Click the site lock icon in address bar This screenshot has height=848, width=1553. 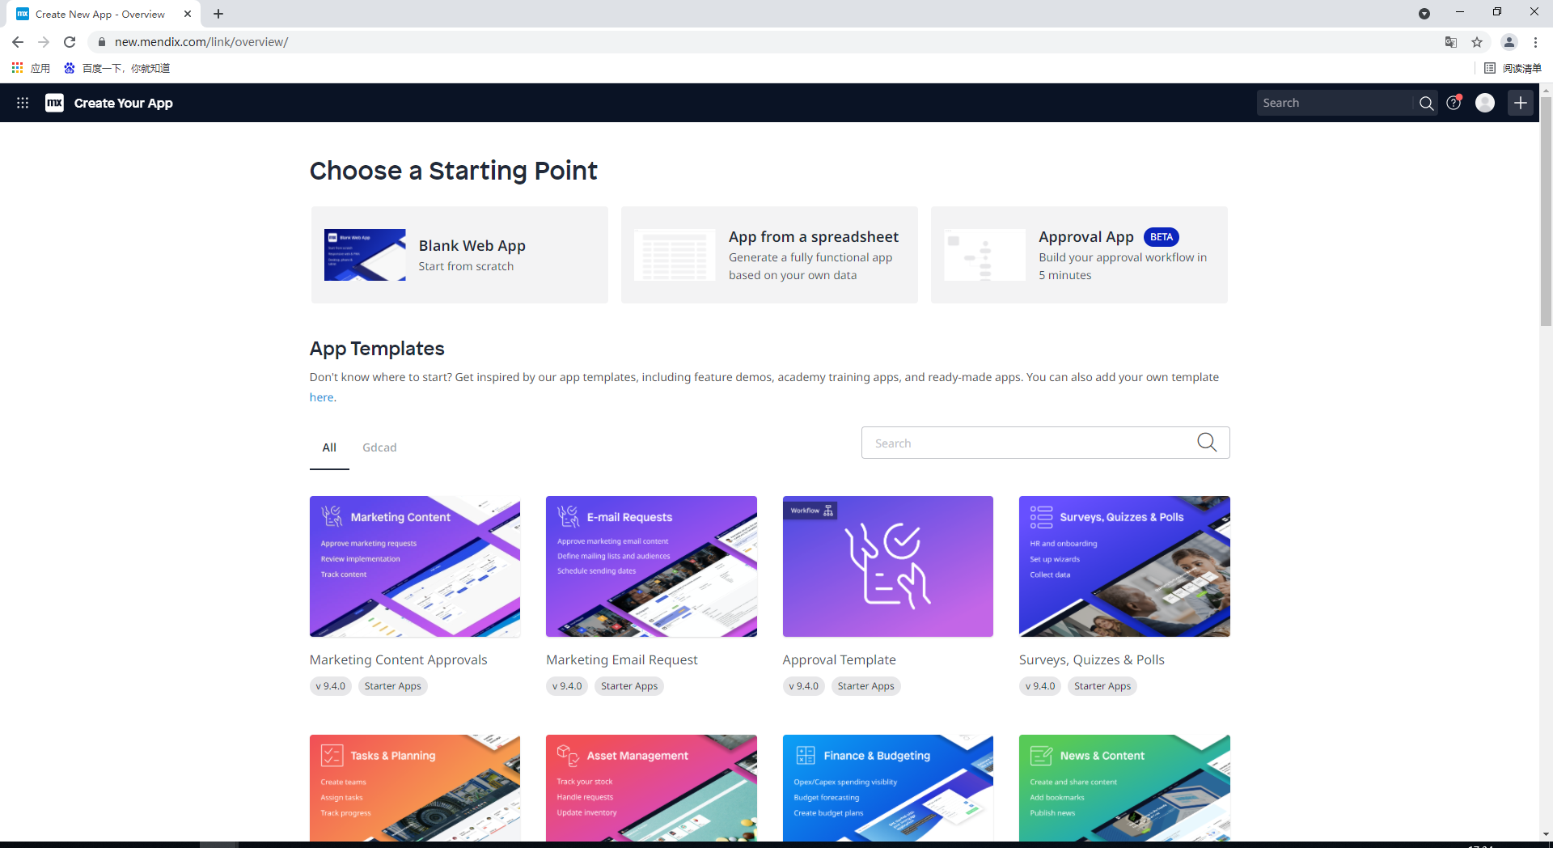101,42
